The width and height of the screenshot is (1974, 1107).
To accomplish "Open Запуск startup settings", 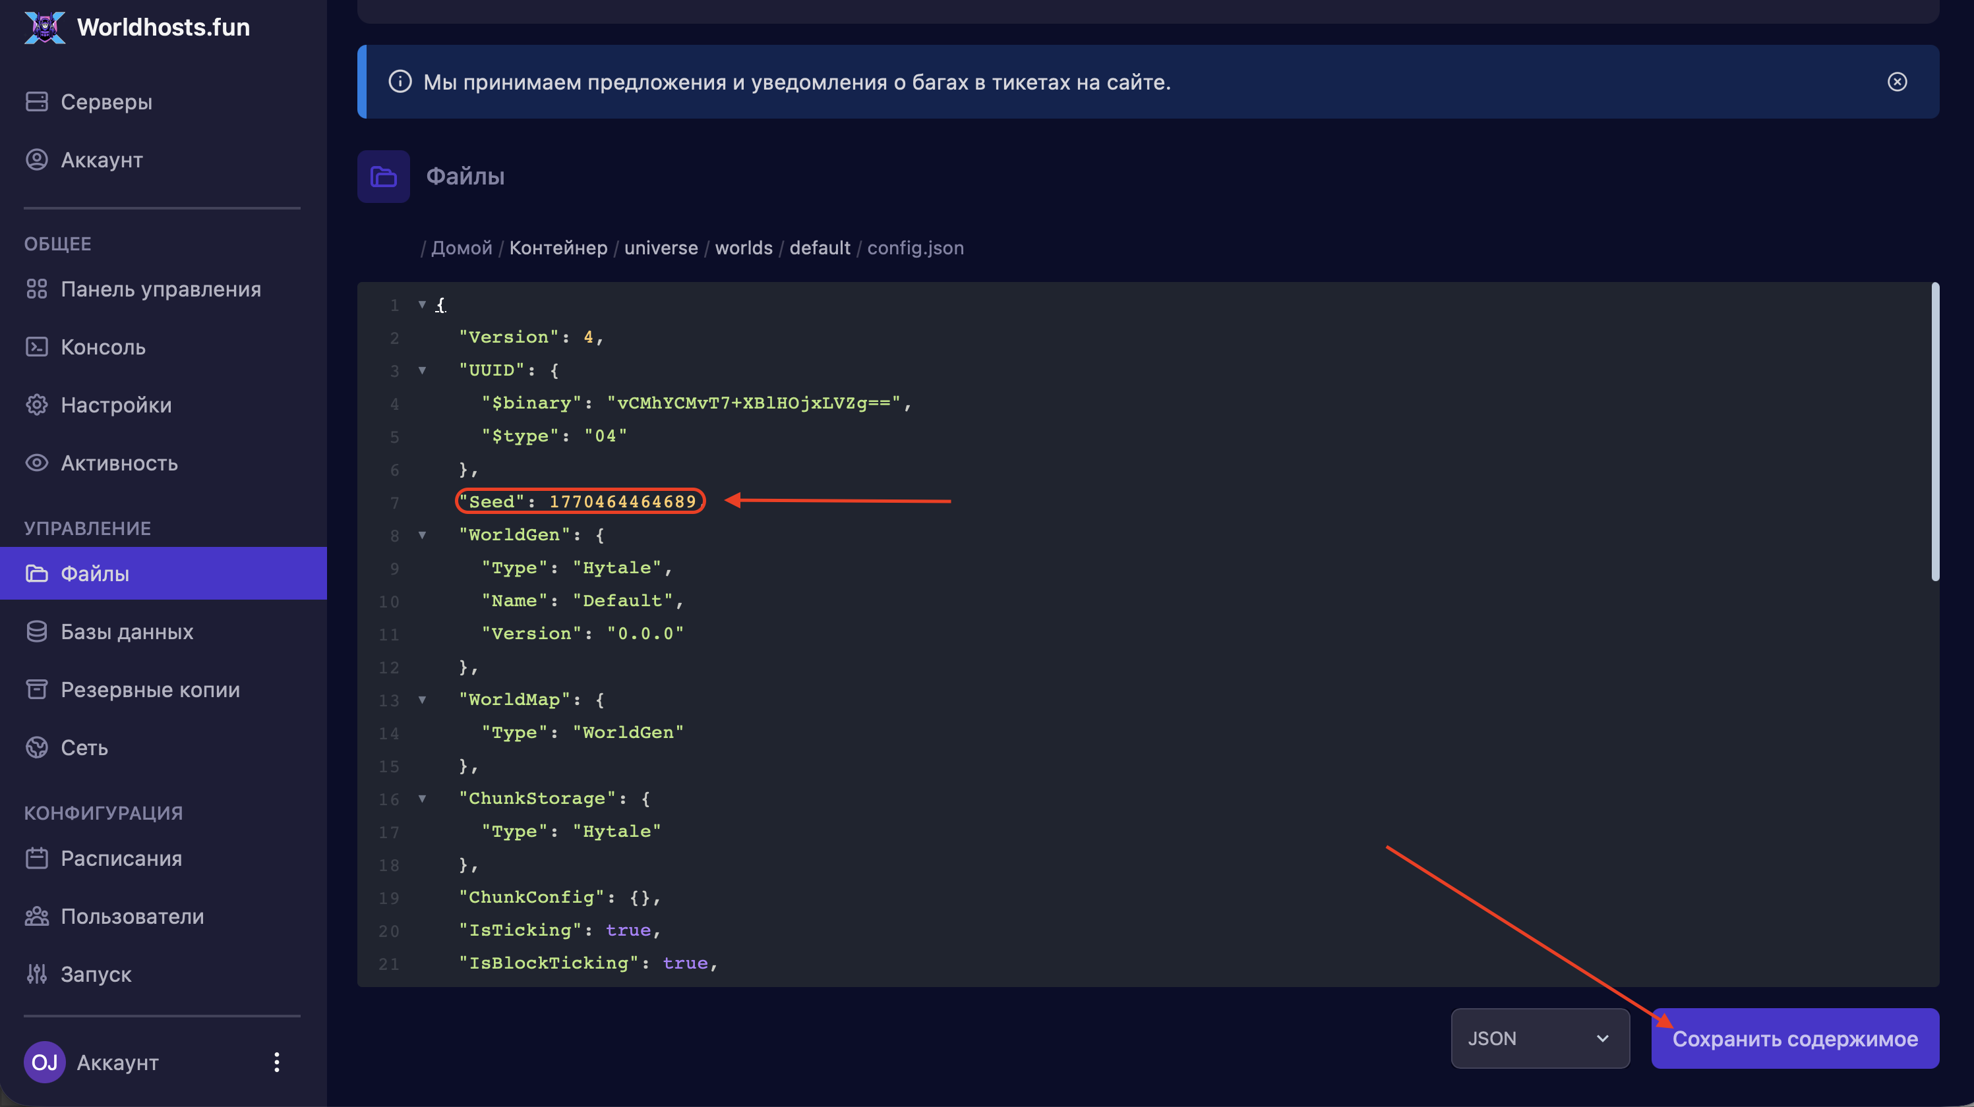I will coord(96,974).
